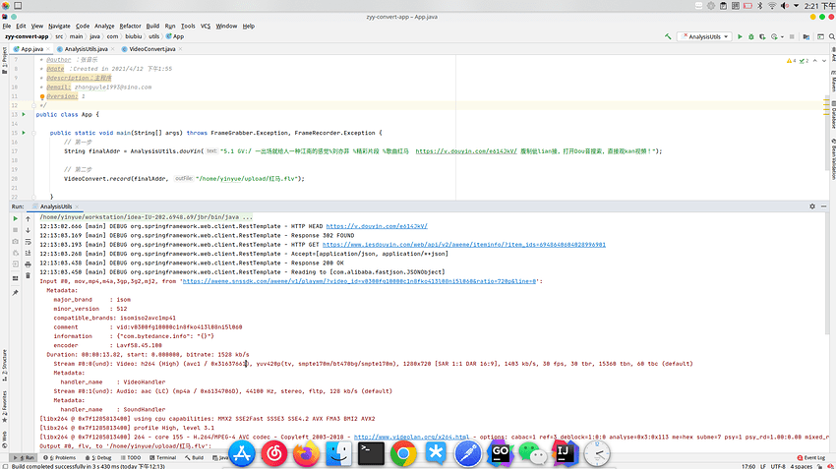
Task: Open the Problems tool window tab
Action: click(60, 458)
